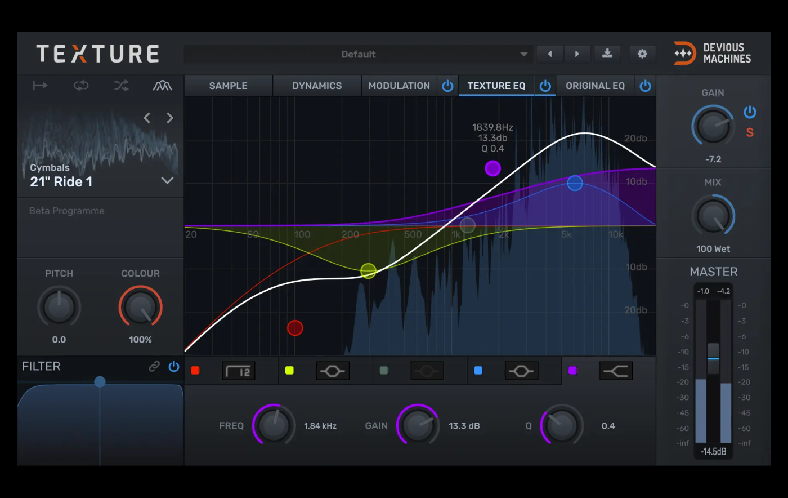Toggle the purple band color square
This screenshot has width=788, height=498.
[572, 371]
